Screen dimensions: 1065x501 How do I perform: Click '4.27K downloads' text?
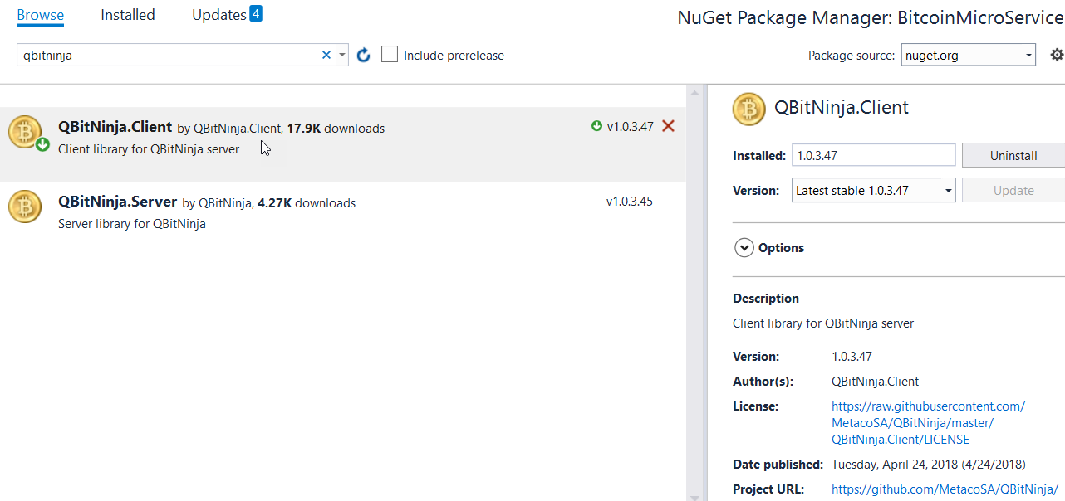coord(307,203)
